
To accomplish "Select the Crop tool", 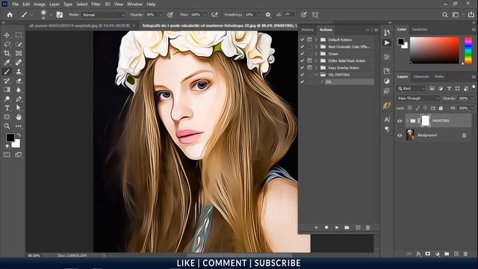I will click(x=7, y=53).
